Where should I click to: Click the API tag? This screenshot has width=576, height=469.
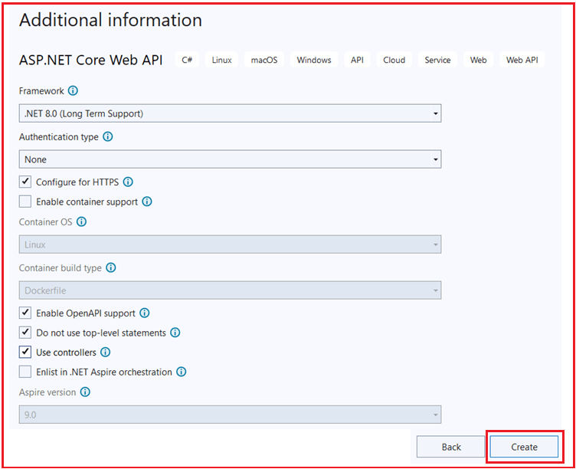(x=357, y=60)
